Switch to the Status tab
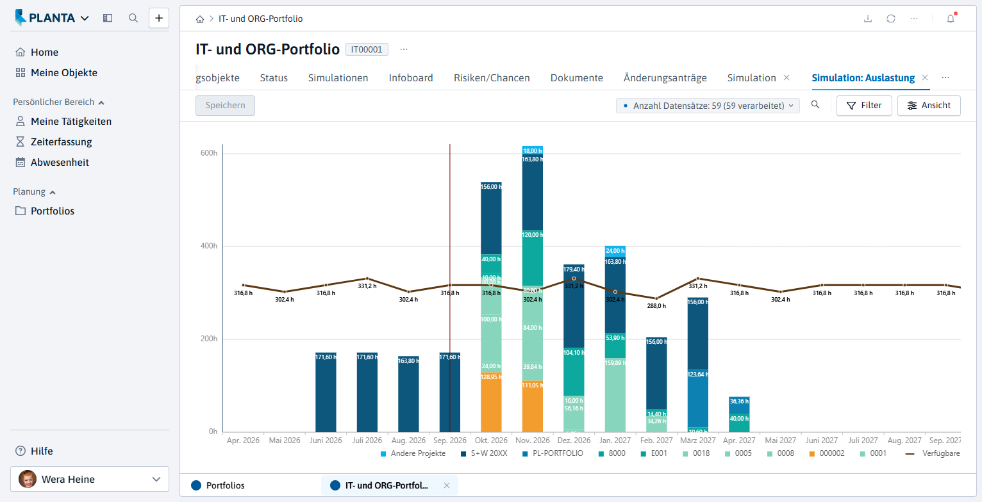This screenshot has width=982, height=502. 274,78
